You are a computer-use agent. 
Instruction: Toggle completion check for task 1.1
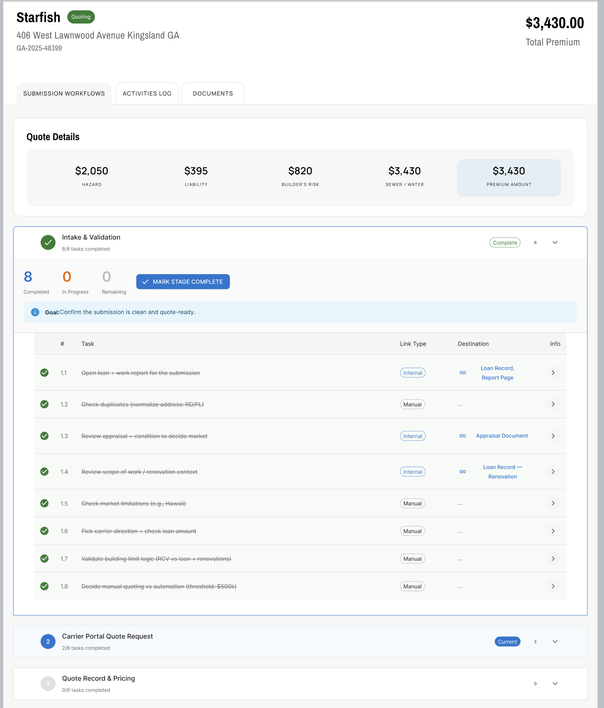click(x=44, y=373)
